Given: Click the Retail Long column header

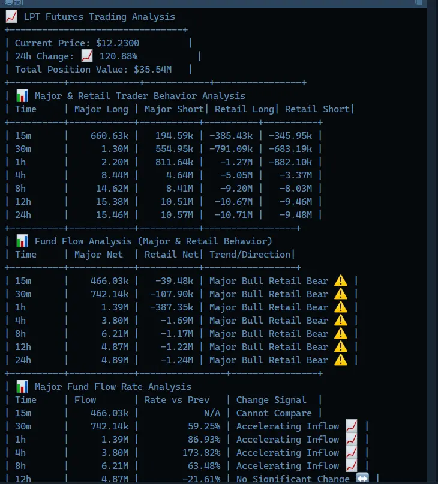Looking at the screenshot, I should (244, 109).
